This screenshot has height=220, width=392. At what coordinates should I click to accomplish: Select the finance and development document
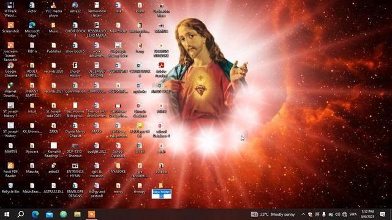97,110
